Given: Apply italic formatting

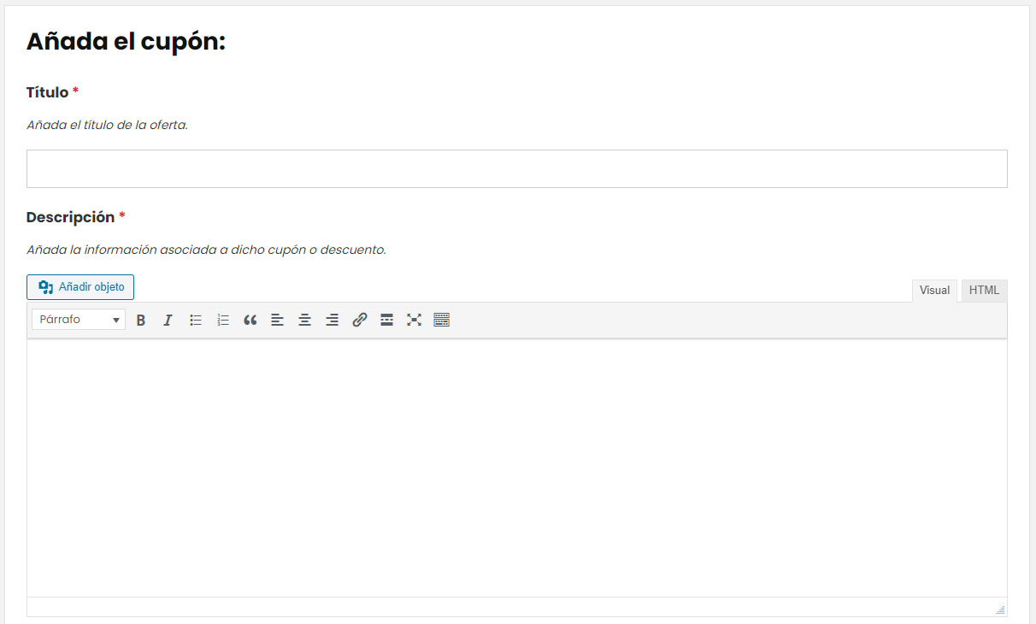Looking at the screenshot, I should [x=168, y=320].
